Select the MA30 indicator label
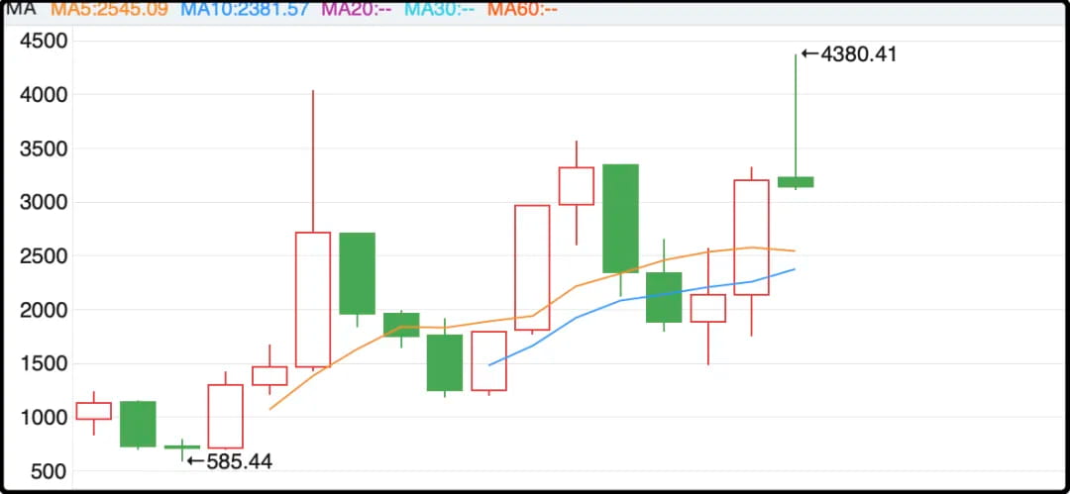Image resolution: width=1070 pixels, height=494 pixels. (440, 10)
